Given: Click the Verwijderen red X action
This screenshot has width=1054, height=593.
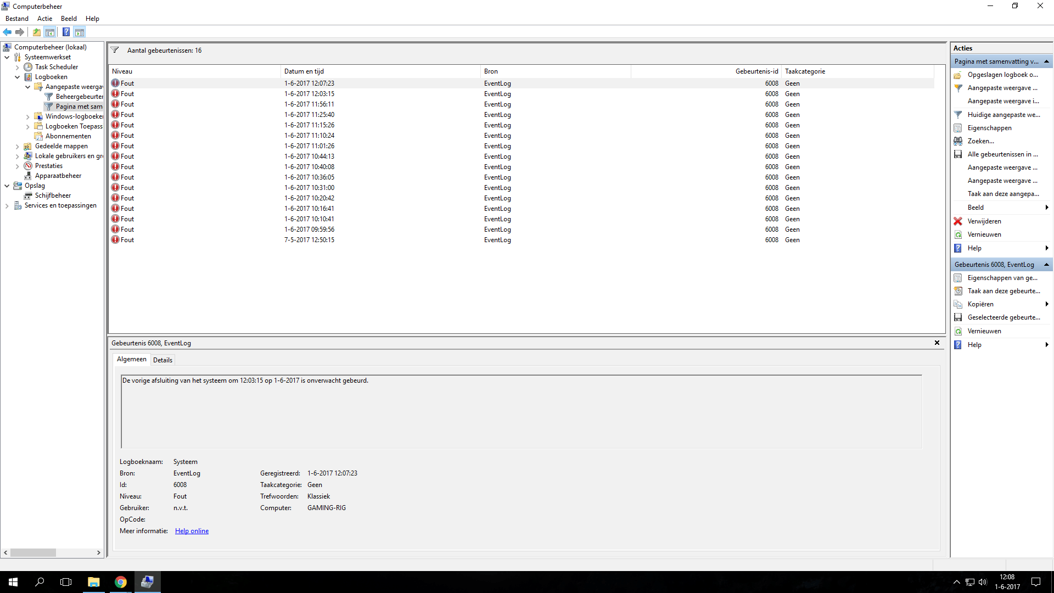Looking at the screenshot, I should (984, 221).
